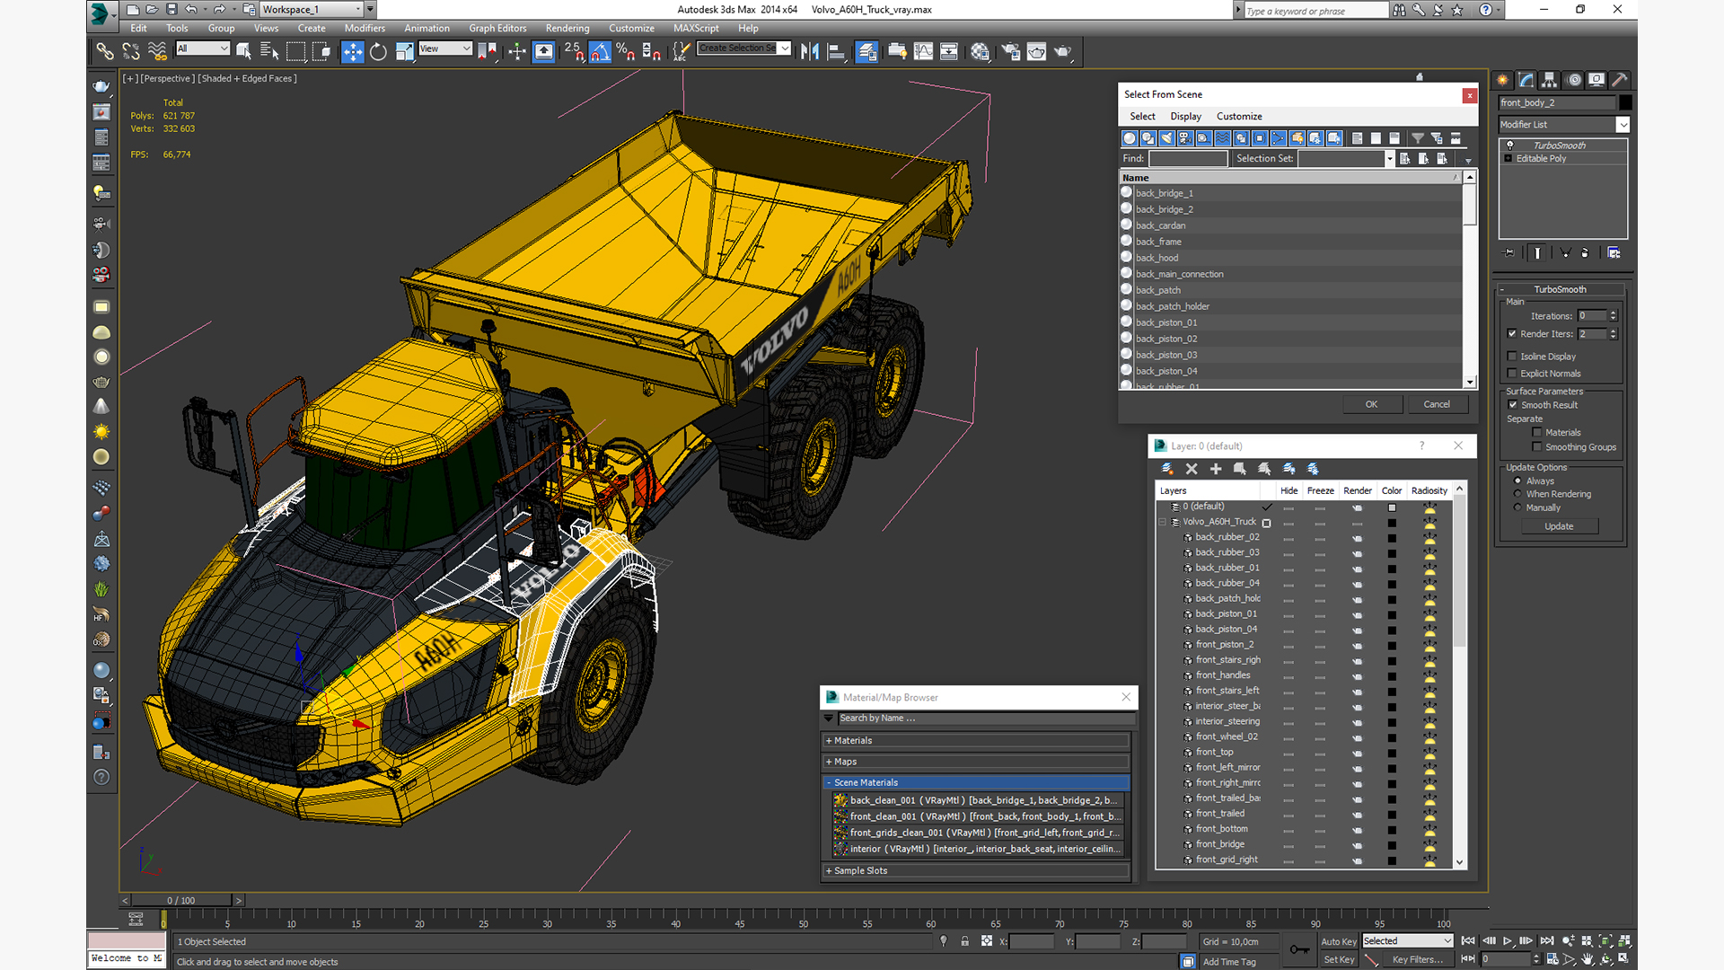Click the Find field in Select From Scene

point(1188,159)
